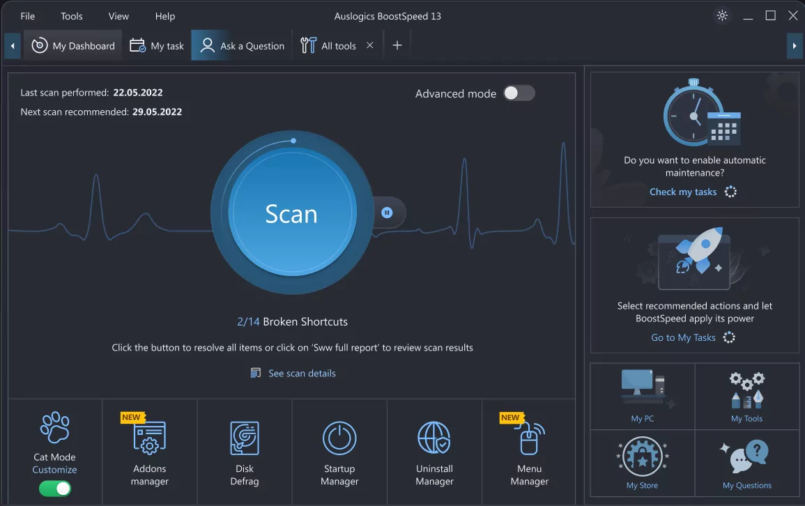The image size is (805, 506).
Task: Open See scan details link
Action: [x=302, y=373]
